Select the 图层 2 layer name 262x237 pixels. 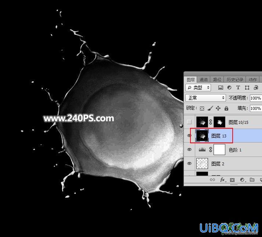click(218, 164)
